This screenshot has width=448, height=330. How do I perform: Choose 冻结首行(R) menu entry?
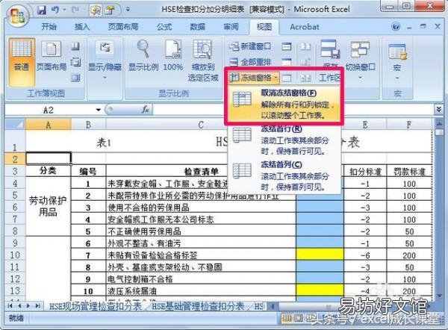(284, 140)
